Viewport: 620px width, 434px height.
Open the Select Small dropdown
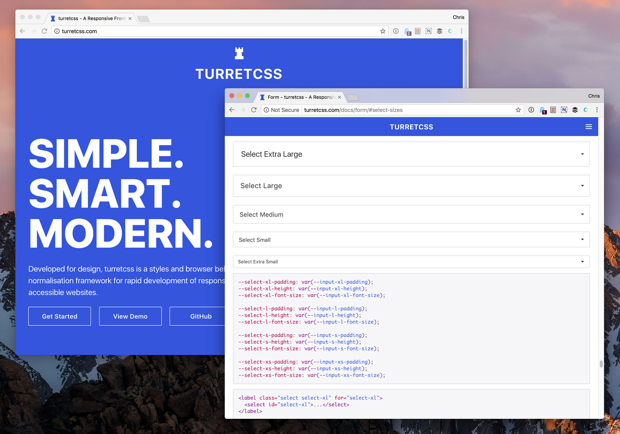[x=411, y=239]
